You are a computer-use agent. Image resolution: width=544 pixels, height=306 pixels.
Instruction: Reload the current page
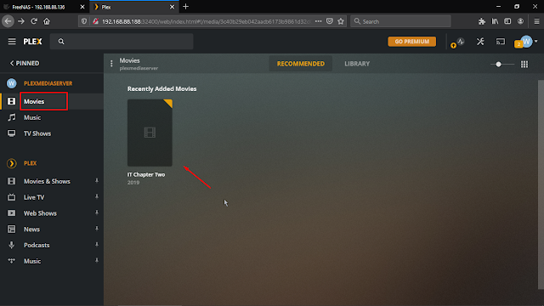click(34, 21)
